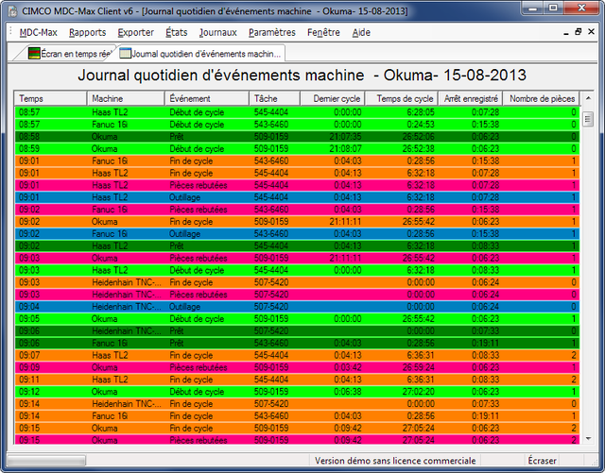Select 09:02 Fanuc 16i Outillage row
Viewport: 605px width, 473px height.
pyautogui.click(x=297, y=233)
